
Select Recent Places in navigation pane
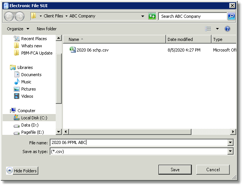coord(34,39)
